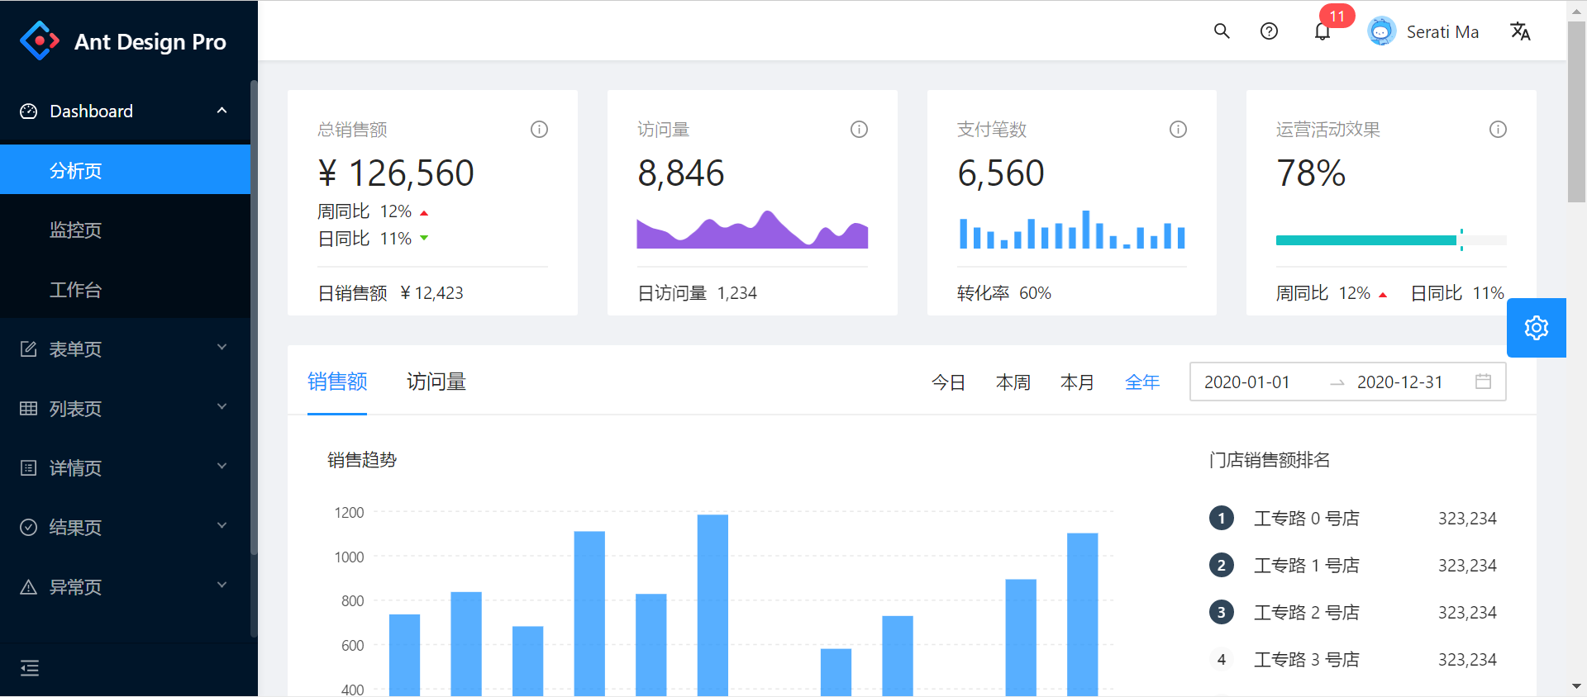Click the Ant Design Pro logo icon
1587x697 pixels.
point(40,40)
